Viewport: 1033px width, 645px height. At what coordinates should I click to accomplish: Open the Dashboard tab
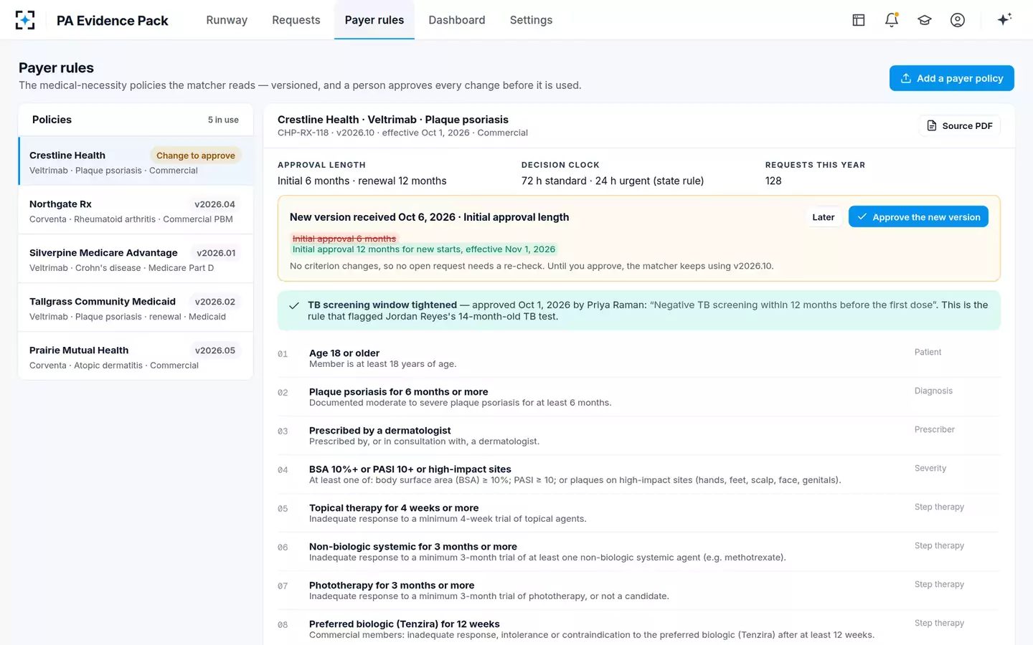point(457,20)
